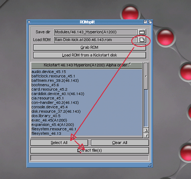Click the window depth gadget in title bar
Screen dimensions: 191x179
pos(150,22)
